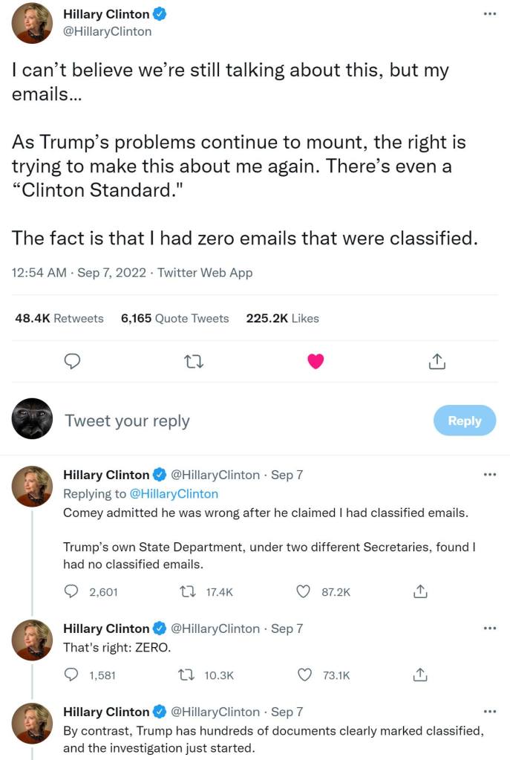Like the Comey reply with 87.2K likes

(x=303, y=591)
